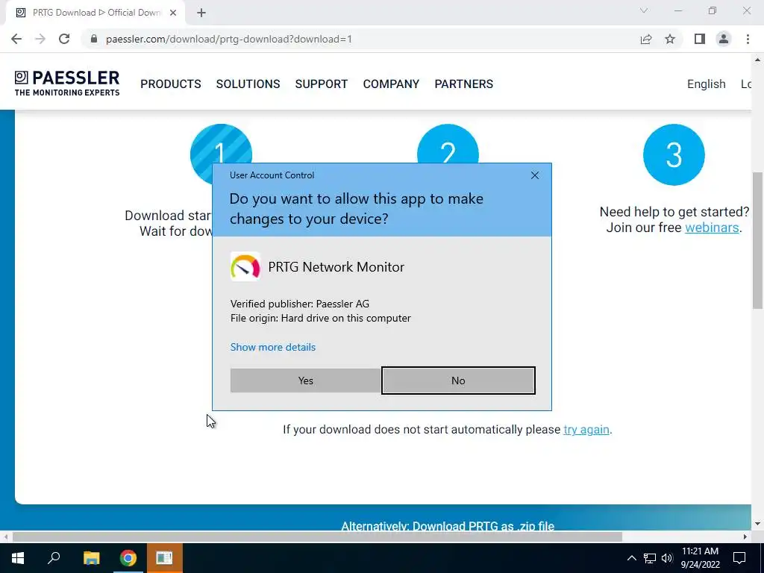Select the PRTG Download browser tab

tap(95, 13)
